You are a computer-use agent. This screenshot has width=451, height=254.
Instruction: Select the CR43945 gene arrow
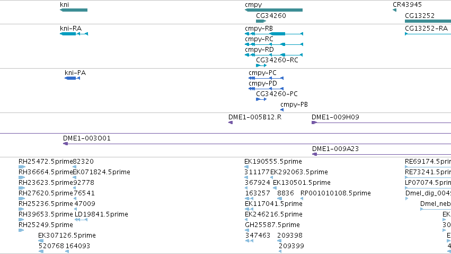click(x=394, y=10)
